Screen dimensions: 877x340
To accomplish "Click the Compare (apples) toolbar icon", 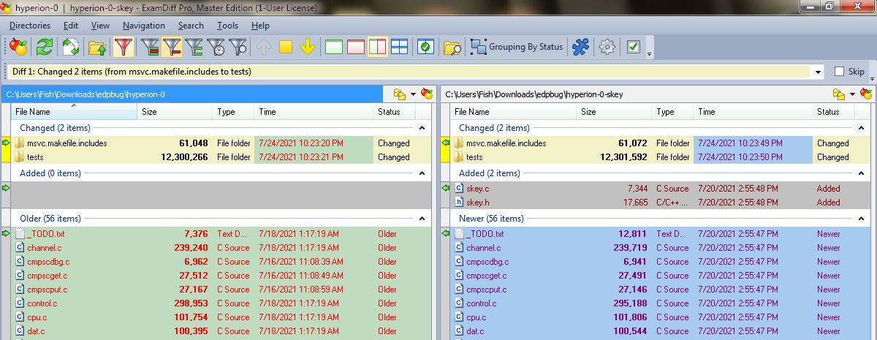I will (x=18, y=47).
